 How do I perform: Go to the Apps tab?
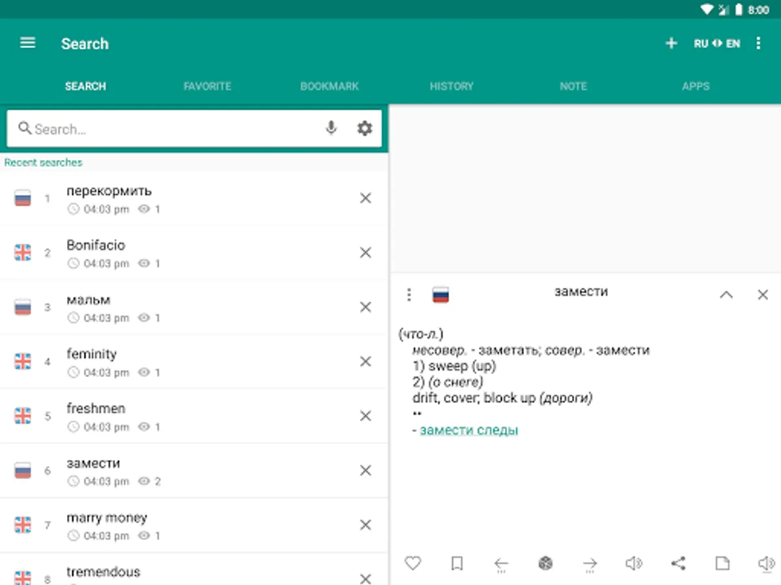[x=695, y=86]
